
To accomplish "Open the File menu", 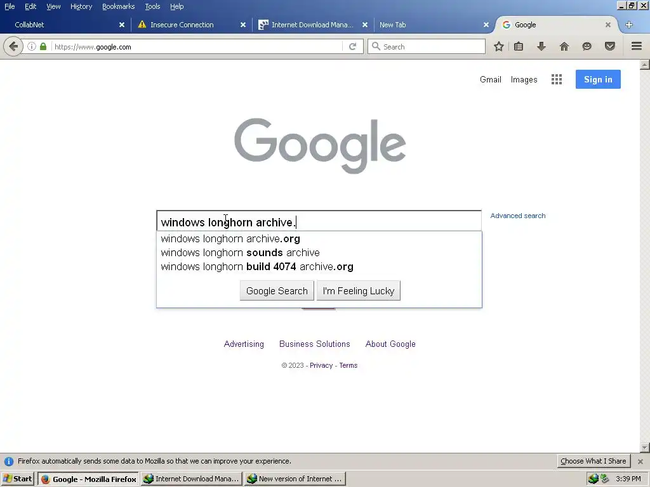I will [10, 6].
